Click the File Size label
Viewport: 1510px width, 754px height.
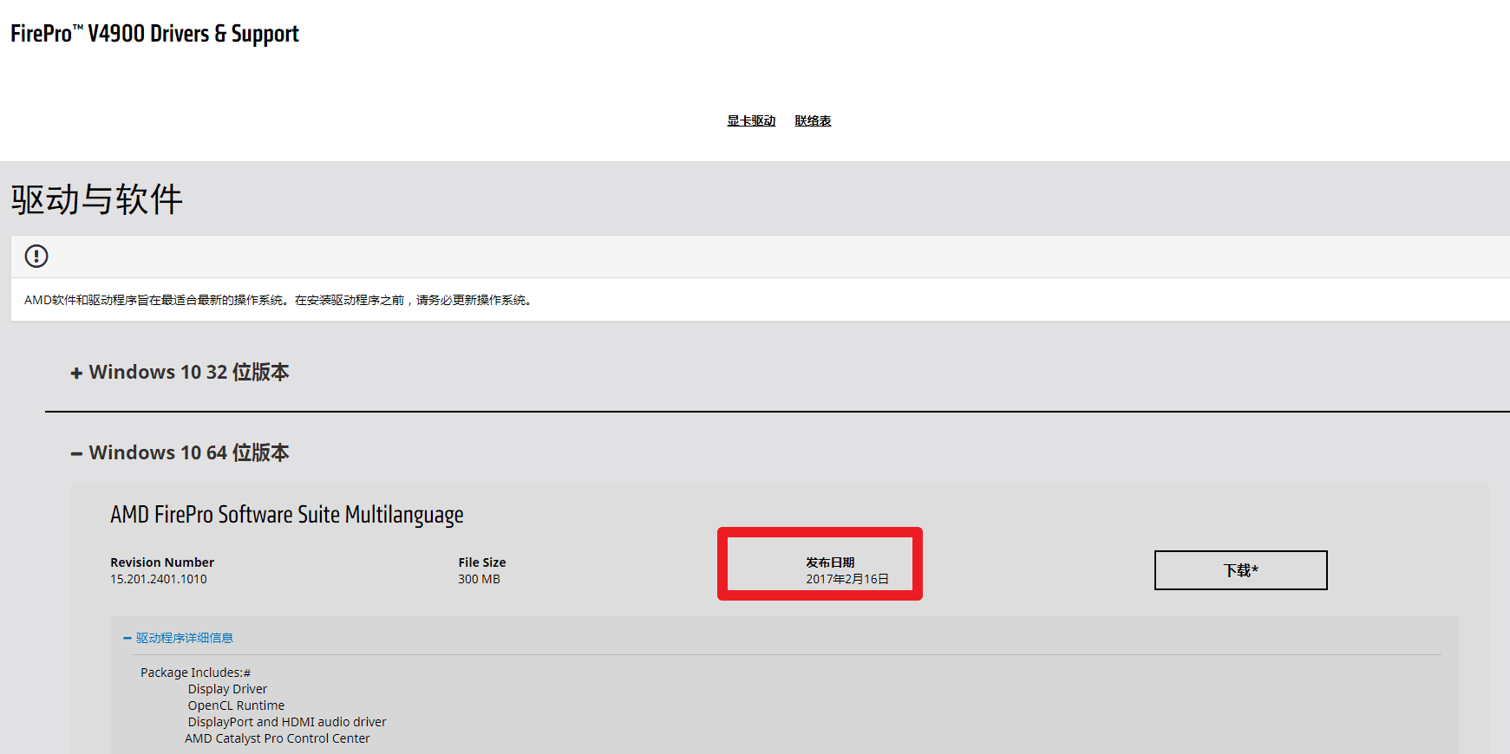click(482, 562)
